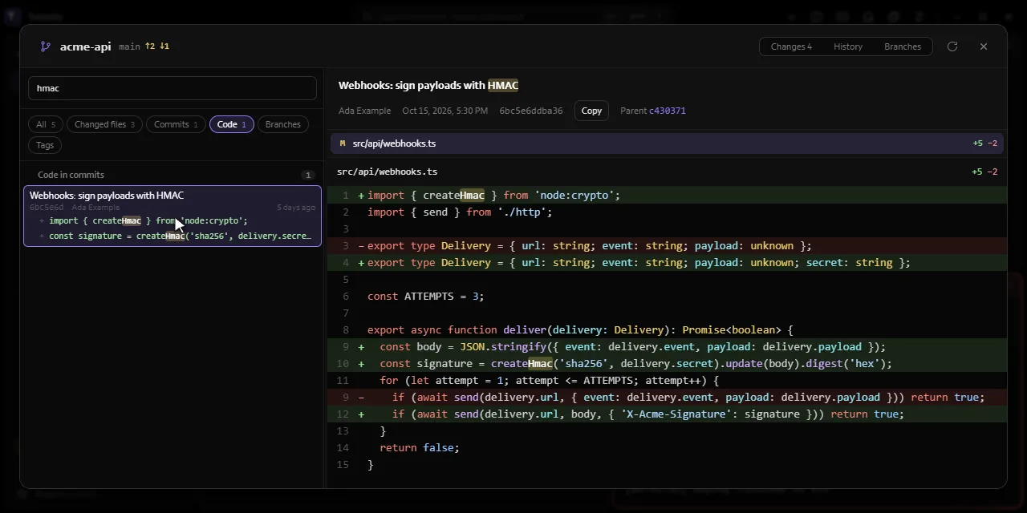Click the '5 days ago' timestamp on the result

(296, 208)
